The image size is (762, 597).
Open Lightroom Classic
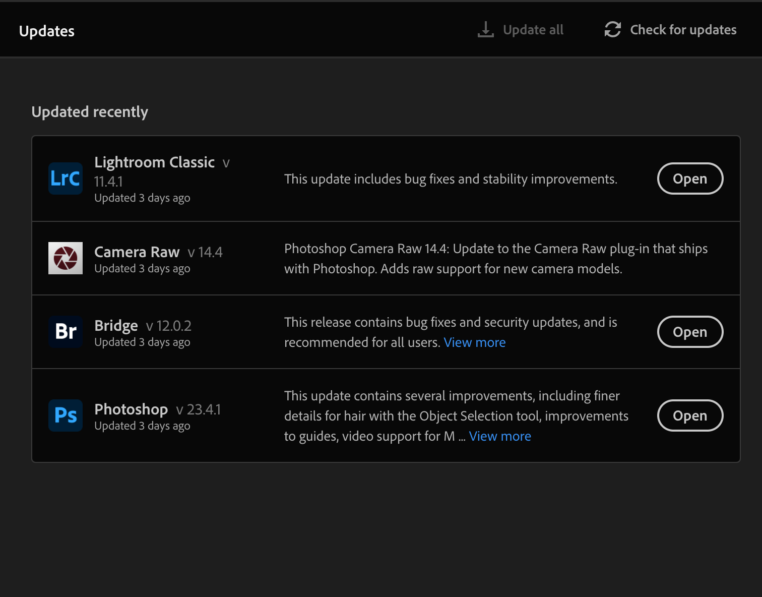click(690, 178)
